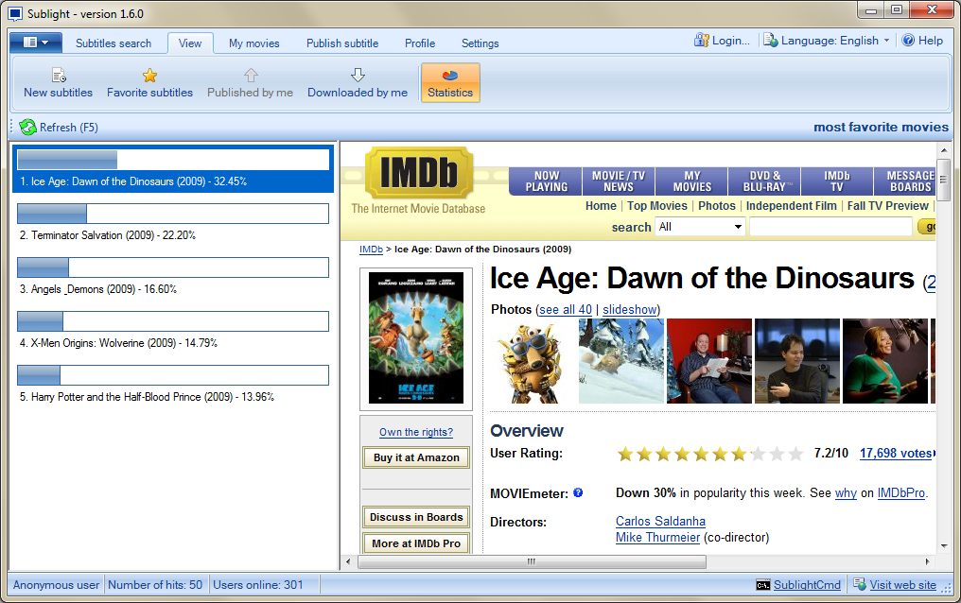Click the Ice Age popularity progress bar
961x603 pixels.
click(173, 160)
